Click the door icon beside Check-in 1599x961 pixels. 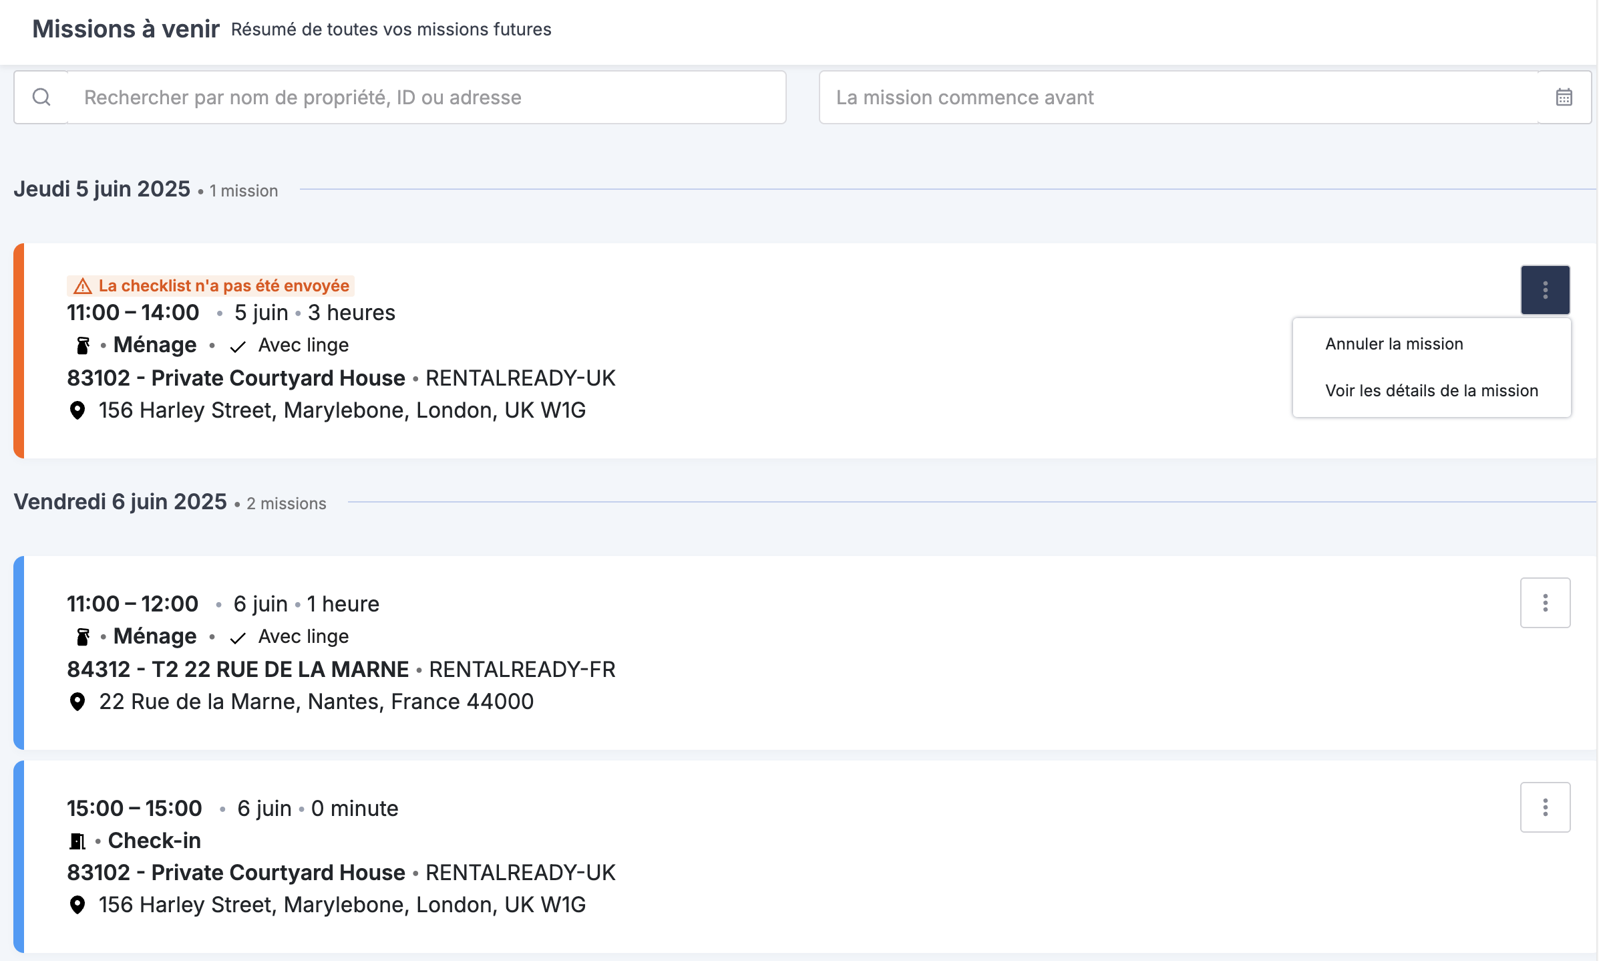[77, 841]
